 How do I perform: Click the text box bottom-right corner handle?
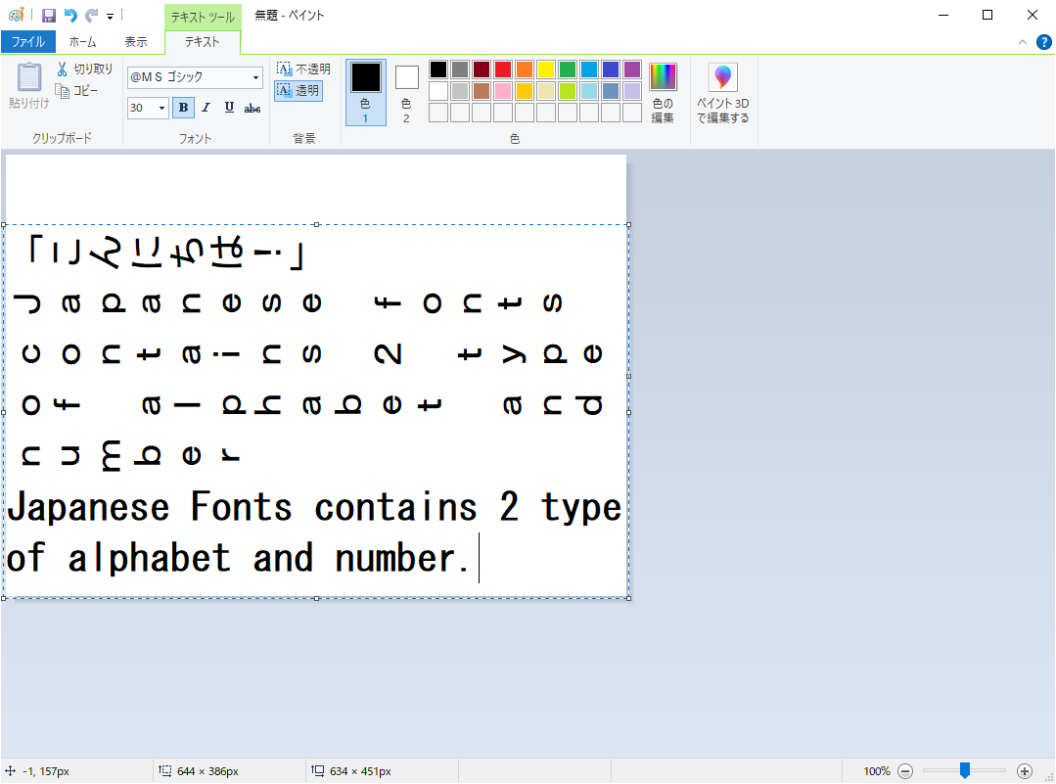pyautogui.click(x=629, y=598)
